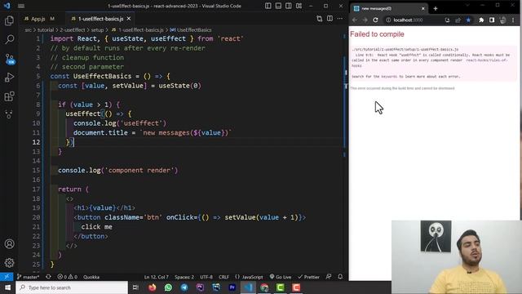The height and width of the screenshot is (294, 522).
Task: Switch to the App.js editor tab
Action: tap(38, 19)
